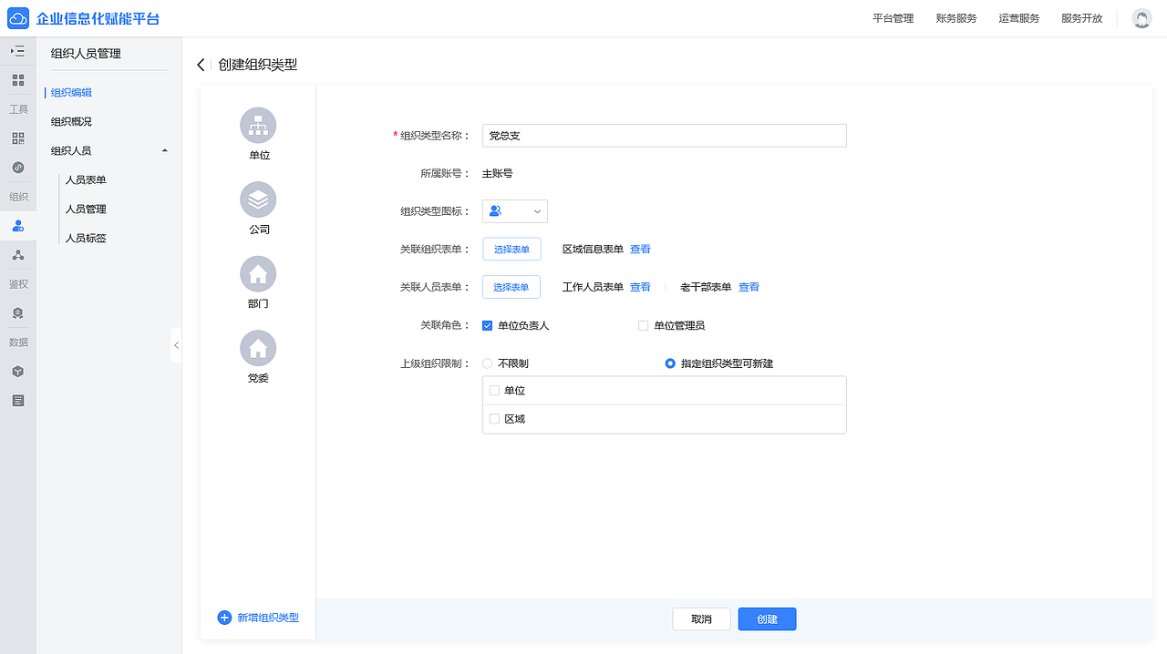Click the plus icon for 新增组织类型

point(224,618)
